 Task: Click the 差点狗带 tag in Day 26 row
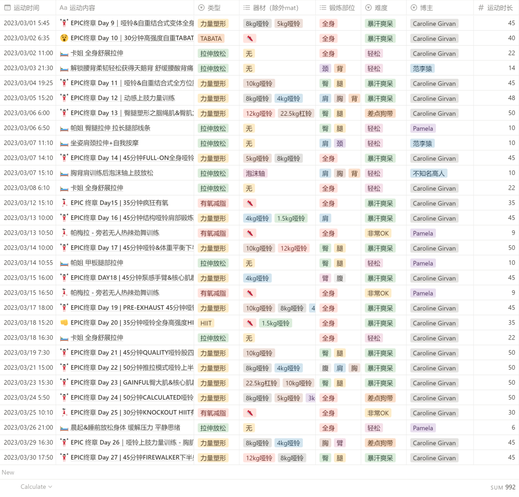[x=380, y=443]
